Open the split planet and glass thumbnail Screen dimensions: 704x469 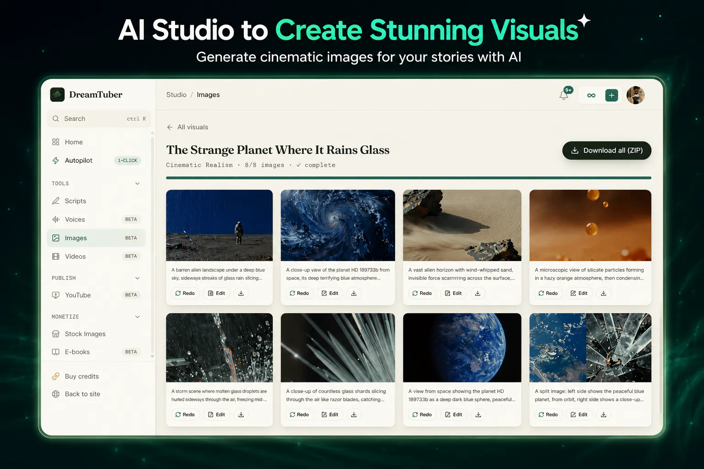click(x=590, y=348)
